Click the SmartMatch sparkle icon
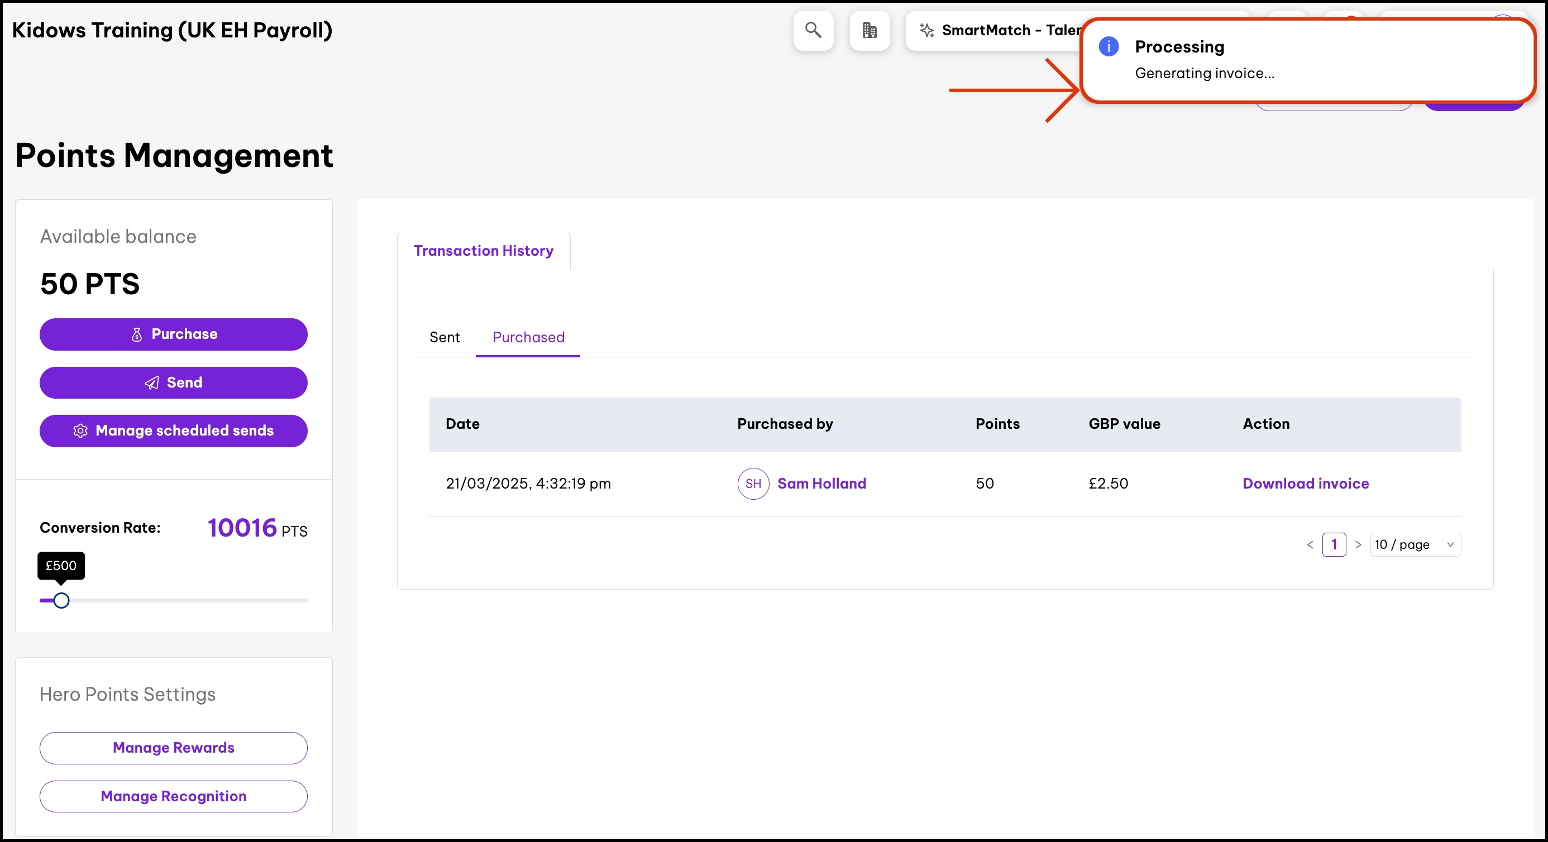The image size is (1548, 842). [926, 30]
